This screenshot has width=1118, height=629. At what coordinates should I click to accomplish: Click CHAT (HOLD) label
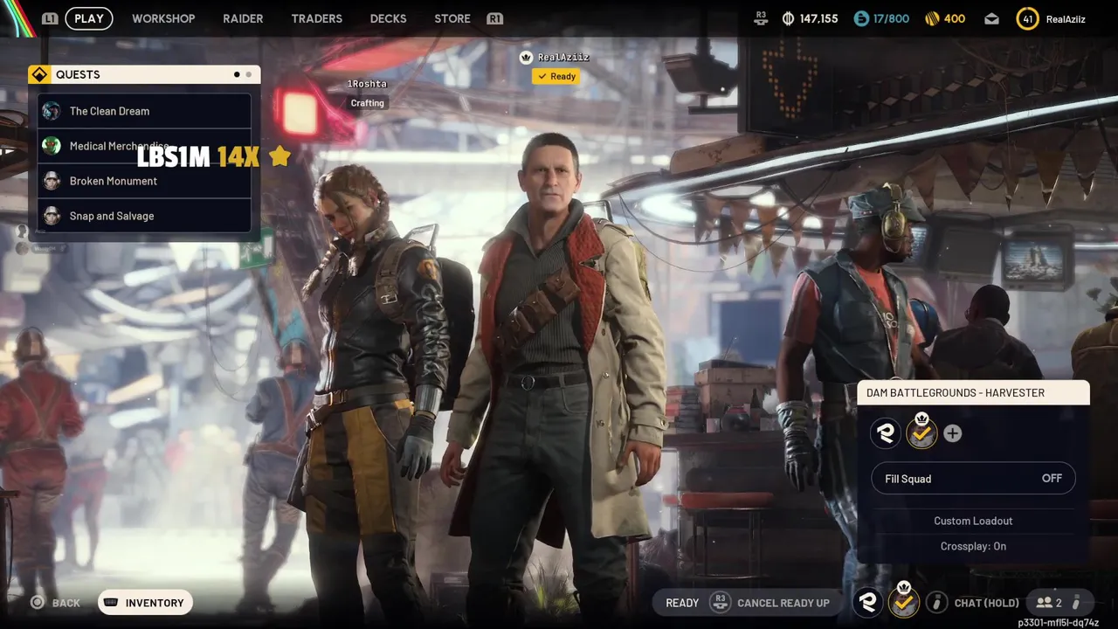tap(987, 603)
